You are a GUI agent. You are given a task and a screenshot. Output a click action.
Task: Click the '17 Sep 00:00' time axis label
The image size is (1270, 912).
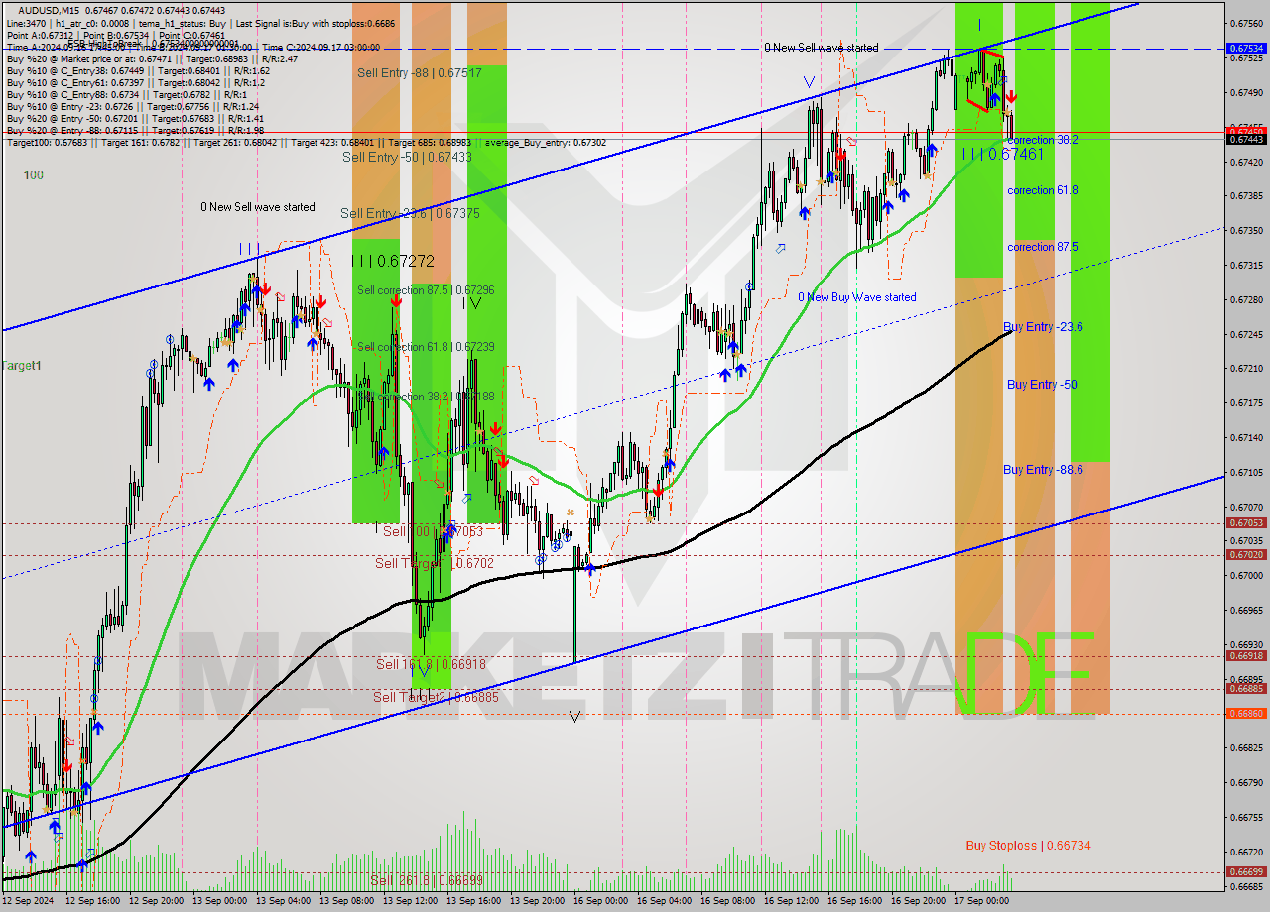coord(981,901)
